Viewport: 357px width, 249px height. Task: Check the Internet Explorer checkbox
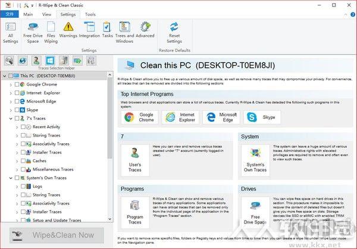[17, 93]
